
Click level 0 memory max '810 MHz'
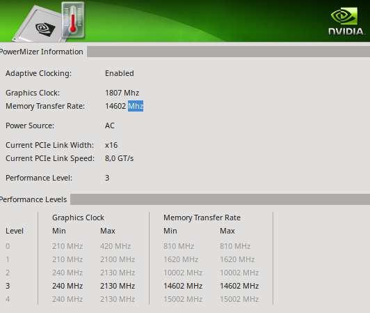pos(235,246)
